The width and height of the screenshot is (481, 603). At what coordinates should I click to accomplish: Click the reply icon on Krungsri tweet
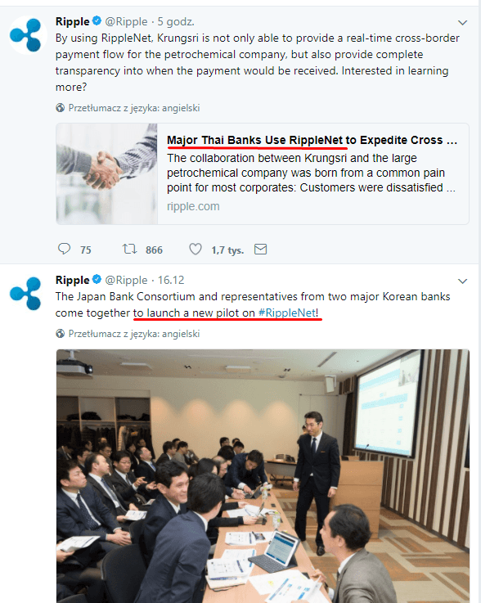pyautogui.click(x=64, y=250)
